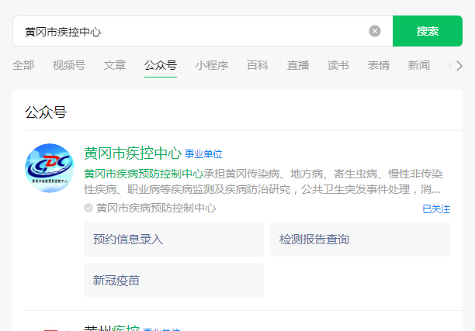Click the 已关注 follow status link
475x331 pixels.
[x=436, y=209]
